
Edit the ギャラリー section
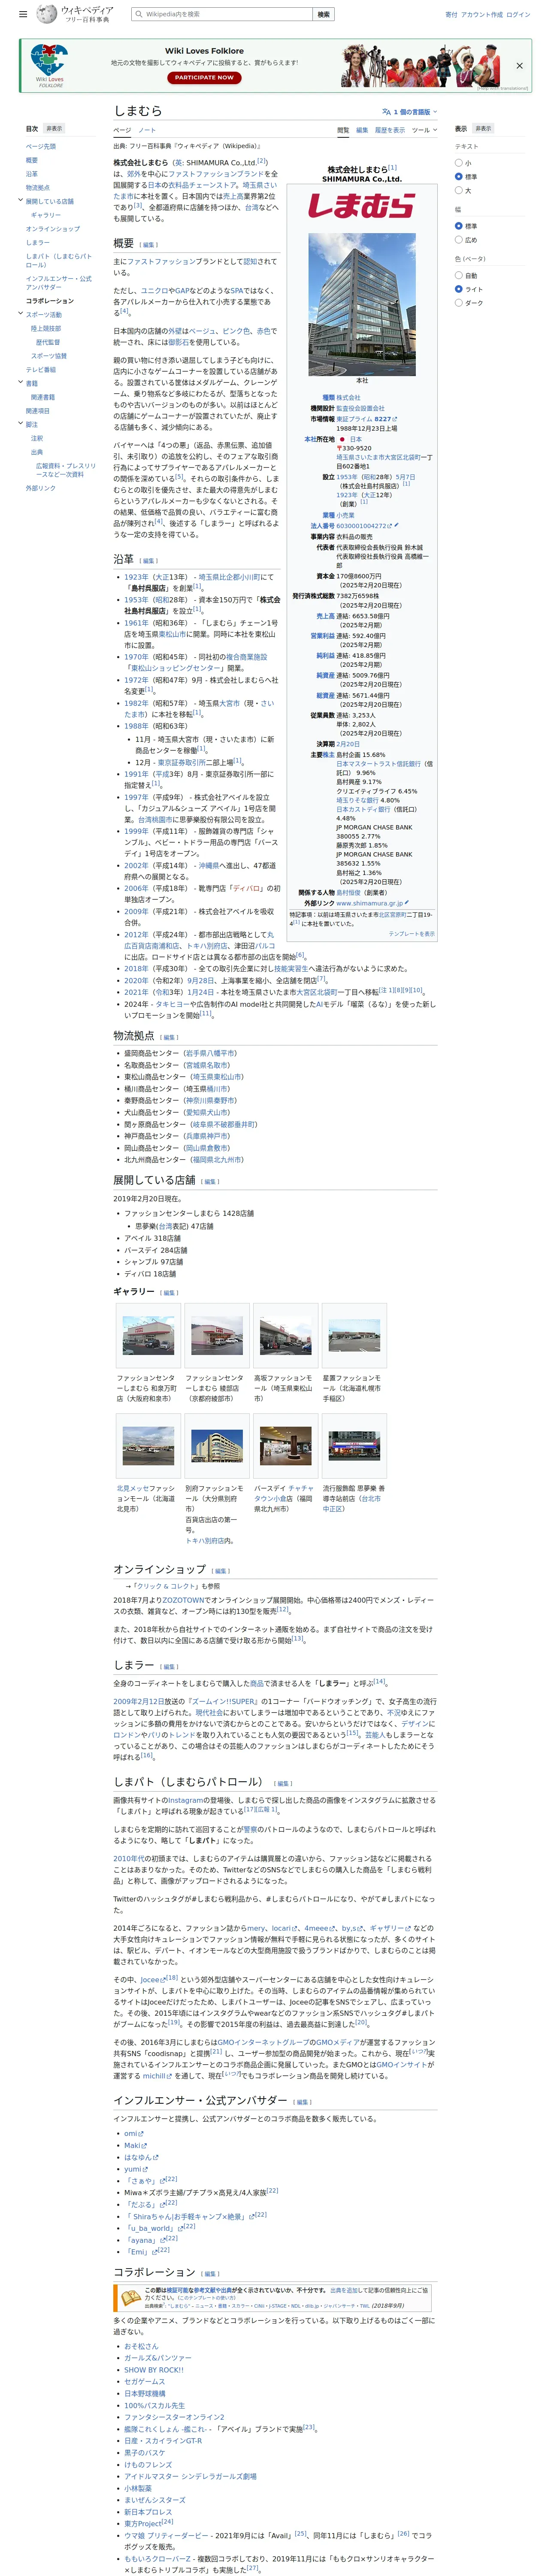tap(169, 1293)
